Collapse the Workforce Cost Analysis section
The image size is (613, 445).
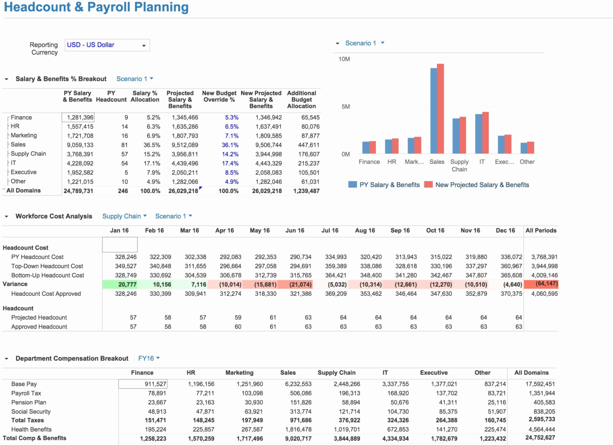[x=6, y=216]
